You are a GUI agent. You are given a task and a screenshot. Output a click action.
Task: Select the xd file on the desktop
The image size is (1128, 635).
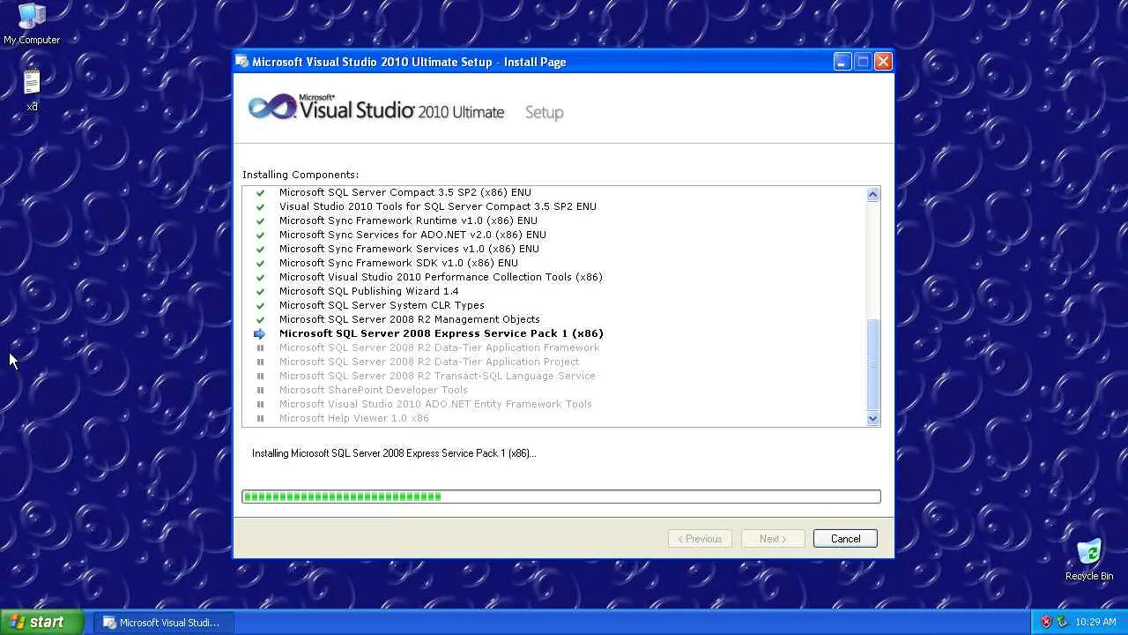32,90
